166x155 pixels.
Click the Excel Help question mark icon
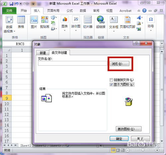click(144, 11)
